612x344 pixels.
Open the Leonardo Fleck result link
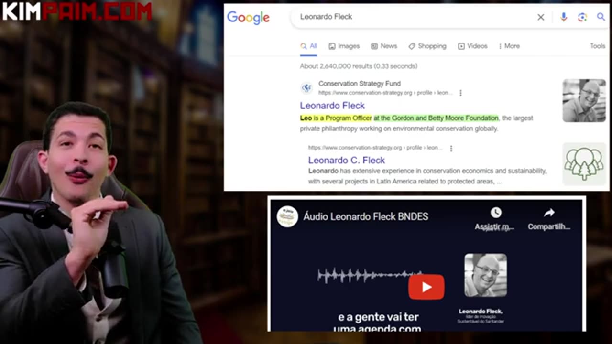pyautogui.click(x=332, y=106)
